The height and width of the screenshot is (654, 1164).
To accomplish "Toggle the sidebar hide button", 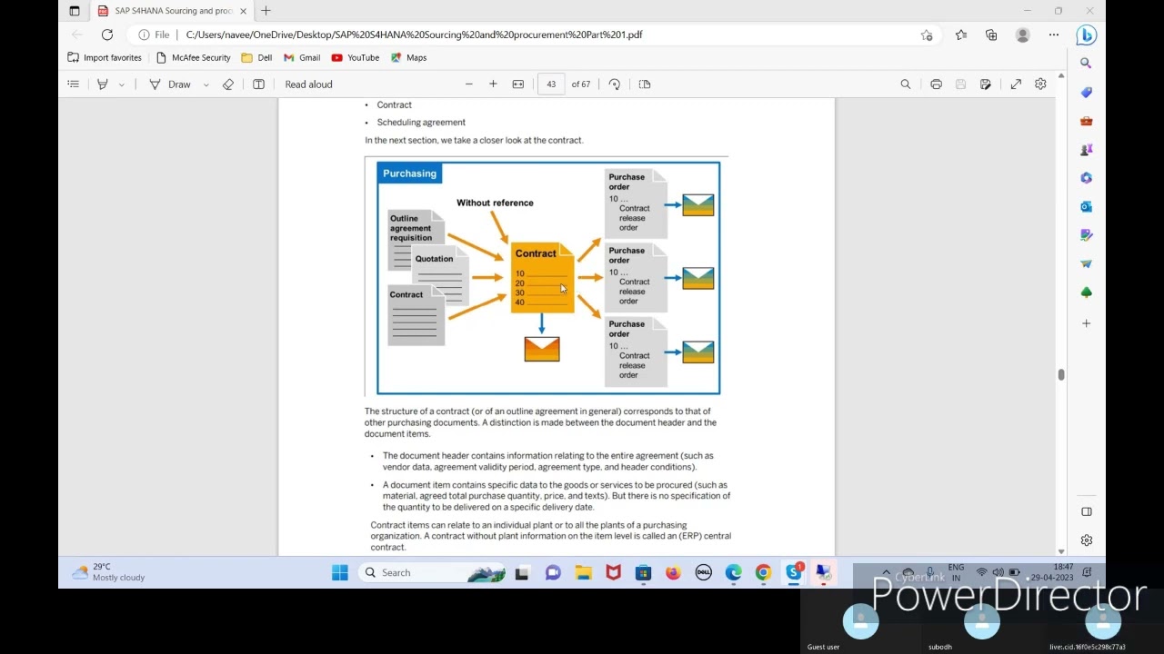I will pyautogui.click(x=1086, y=511).
